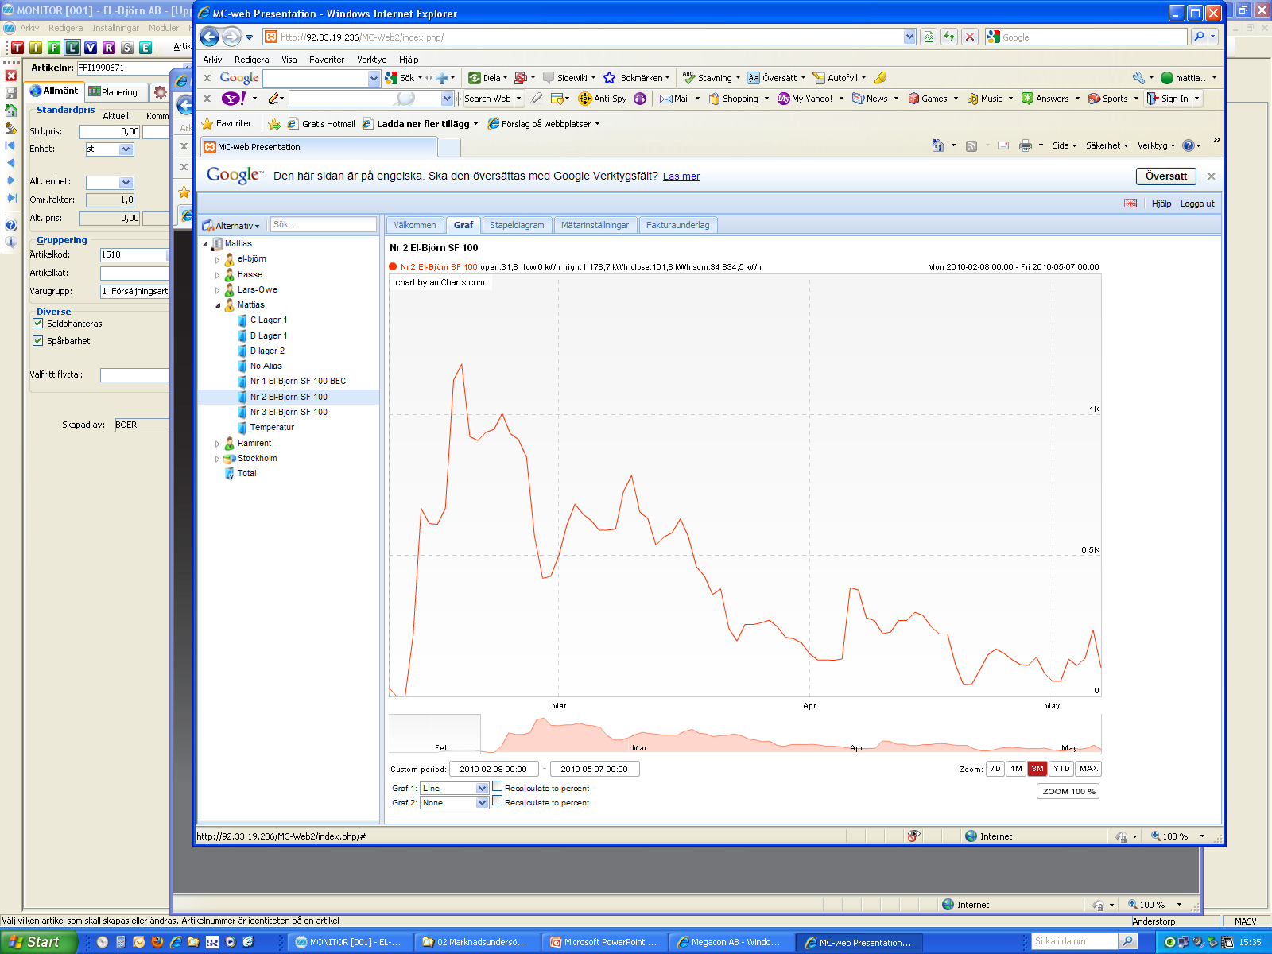Image resolution: width=1272 pixels, height=954 pixels.
Task: Open the Yahoo! toolbar logo icon
Action: [x=234, y=99]
